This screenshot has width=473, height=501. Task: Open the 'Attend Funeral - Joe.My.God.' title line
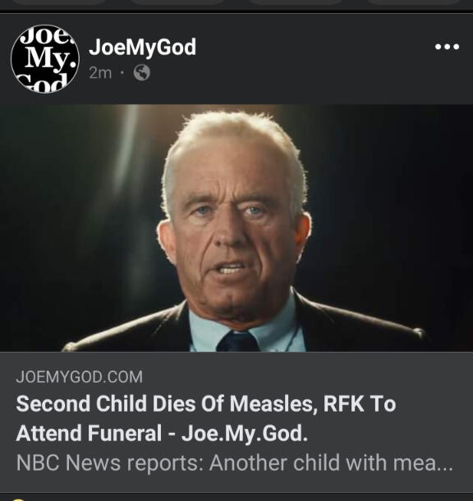coord(162,434)
